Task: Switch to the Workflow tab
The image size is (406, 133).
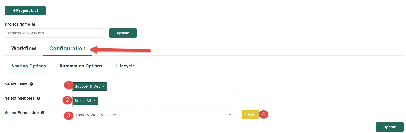Action: tap(24, 48)
